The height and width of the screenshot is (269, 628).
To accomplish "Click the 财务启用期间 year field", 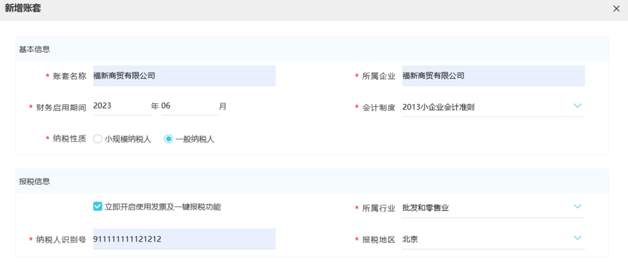I will (x=121, y=106).
